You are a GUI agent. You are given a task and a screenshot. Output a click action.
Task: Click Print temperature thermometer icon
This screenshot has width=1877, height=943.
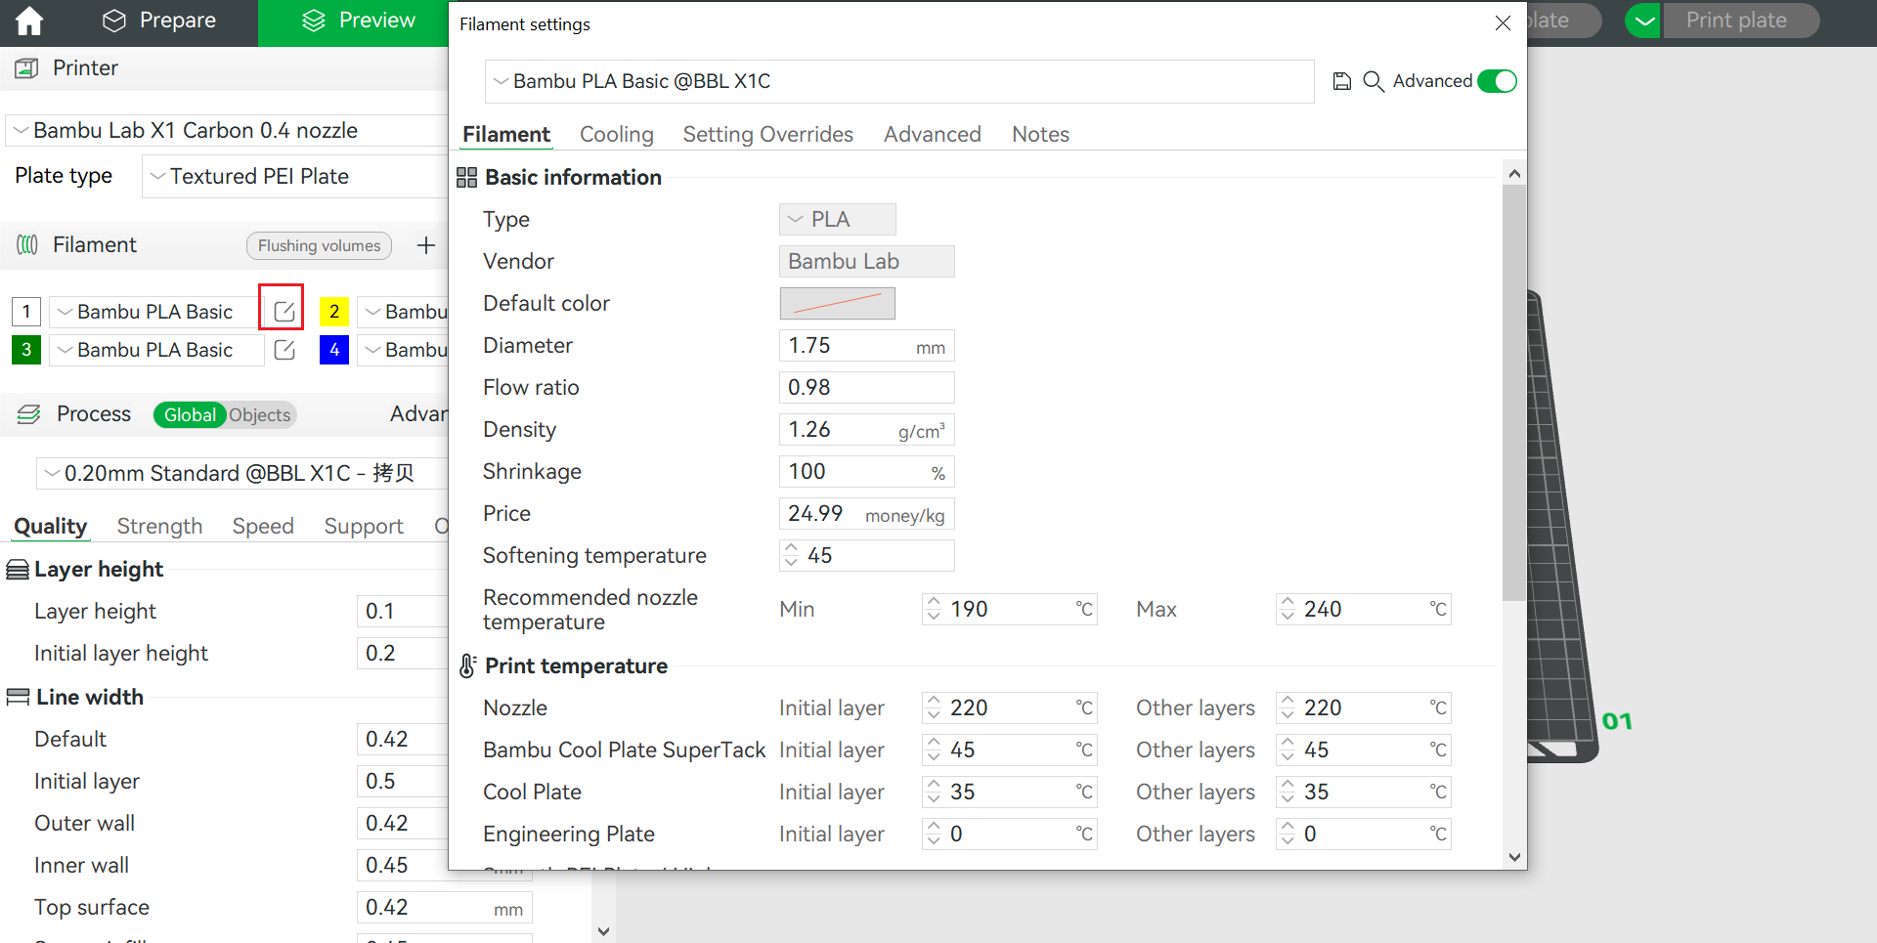(467, 665)
